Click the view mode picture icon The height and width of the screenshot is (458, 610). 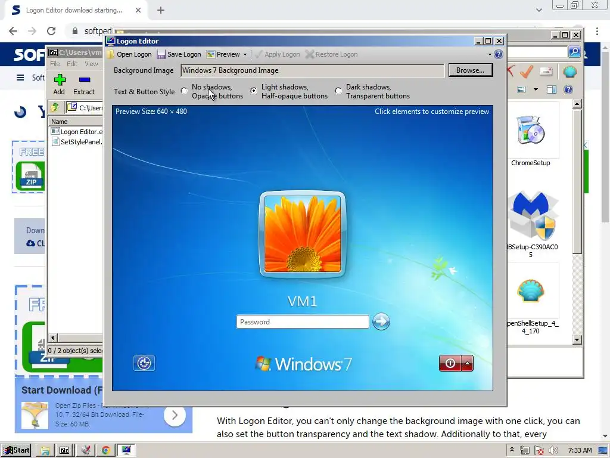click(x=521, y=90)
